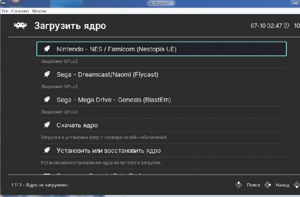
Task: Click Лицензия: GPLv2 under Flycast
Action: tap(59, 86)
